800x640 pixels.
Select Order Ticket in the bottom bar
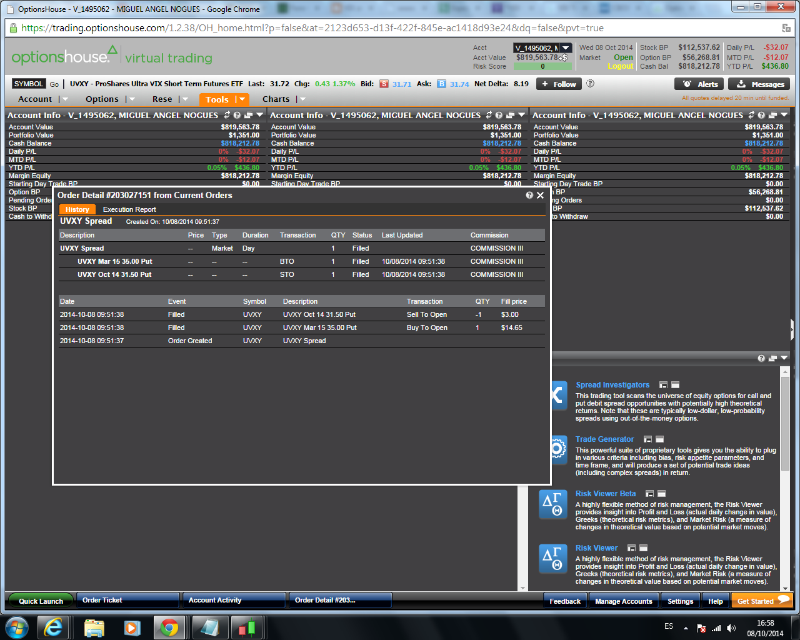tap(128, 600)
